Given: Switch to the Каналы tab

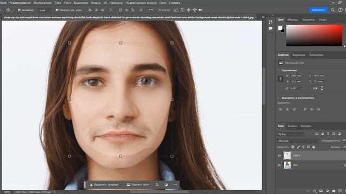Looking at the screenshot, I should (x=292, y=126).
